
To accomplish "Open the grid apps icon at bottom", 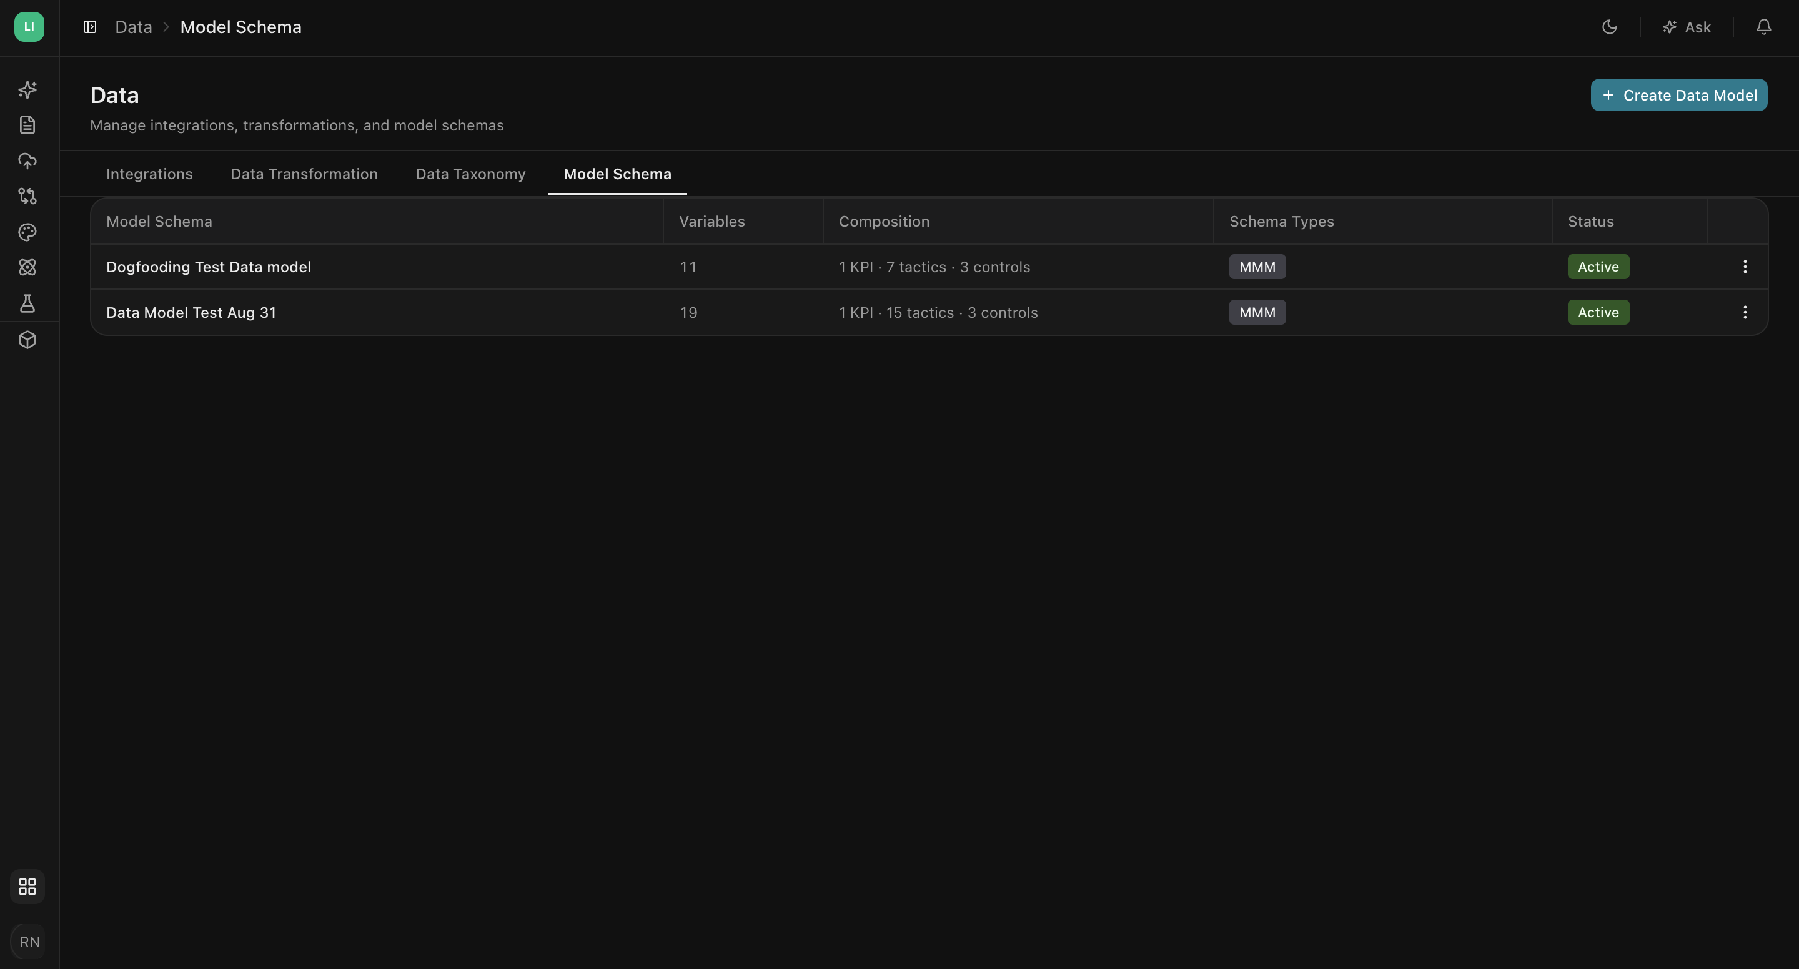I will [28, 887].
